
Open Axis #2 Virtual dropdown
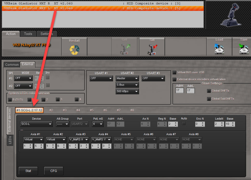coord(56,140)
